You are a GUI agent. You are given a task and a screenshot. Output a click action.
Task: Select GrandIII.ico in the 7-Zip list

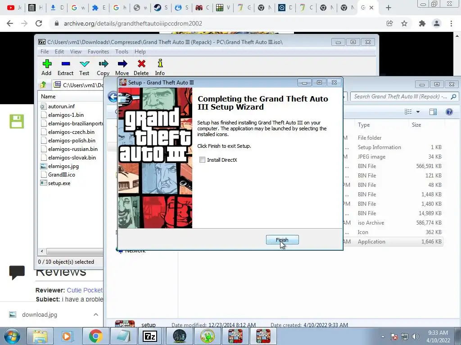(x=62, y=175)
